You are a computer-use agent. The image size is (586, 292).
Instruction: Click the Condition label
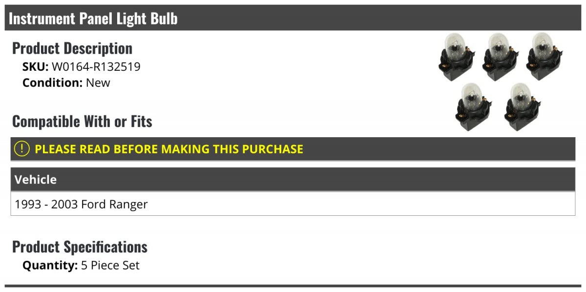[53, 83]
